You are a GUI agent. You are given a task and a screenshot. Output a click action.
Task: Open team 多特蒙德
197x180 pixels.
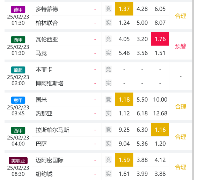pyautogui.click(x=47, y=9)
